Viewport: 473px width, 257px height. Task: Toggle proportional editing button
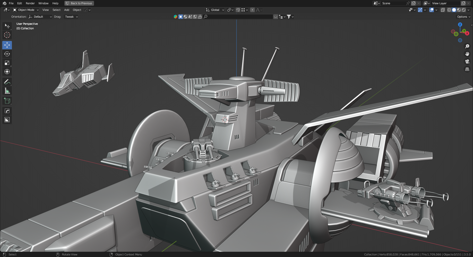pyautogui.click(x=252, y=10)
